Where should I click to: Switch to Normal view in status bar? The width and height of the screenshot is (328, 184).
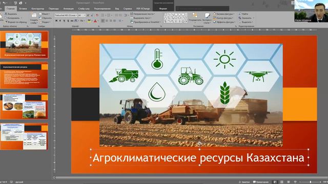[x=275, y=182]
